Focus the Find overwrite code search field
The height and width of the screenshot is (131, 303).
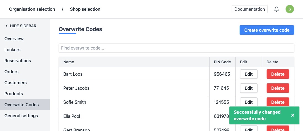pos(176,48)
